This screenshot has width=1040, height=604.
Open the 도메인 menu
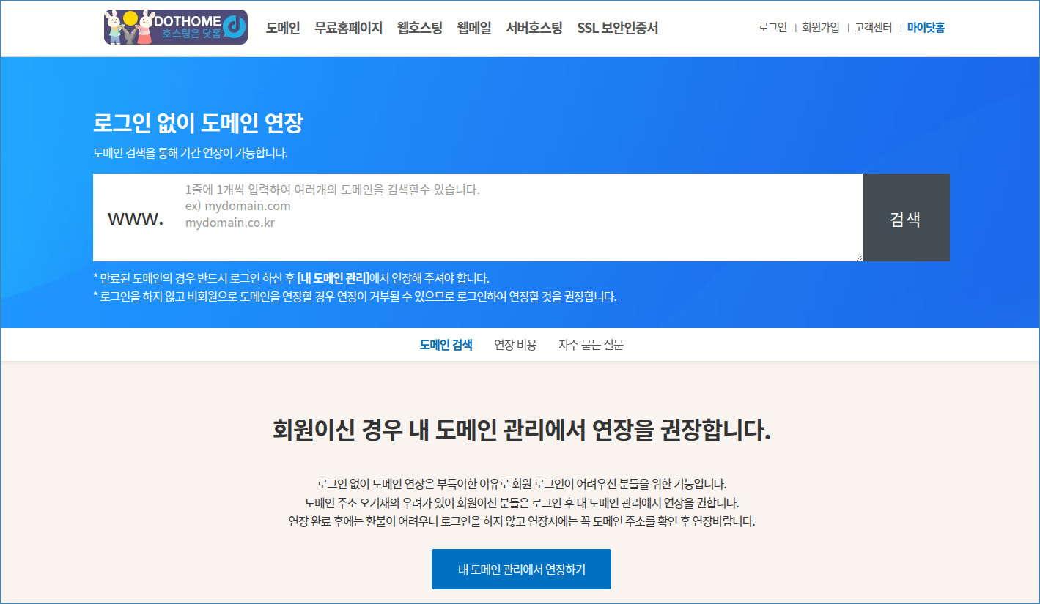point(283,29)
